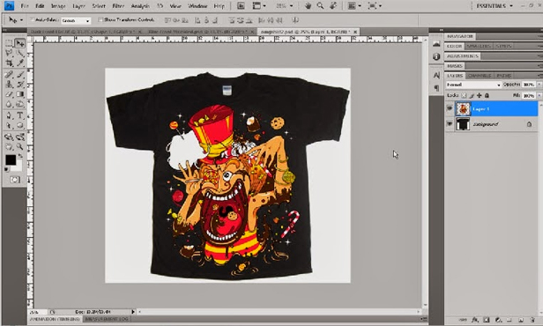Click the Hand tool in application bar

tap(308, 5)
